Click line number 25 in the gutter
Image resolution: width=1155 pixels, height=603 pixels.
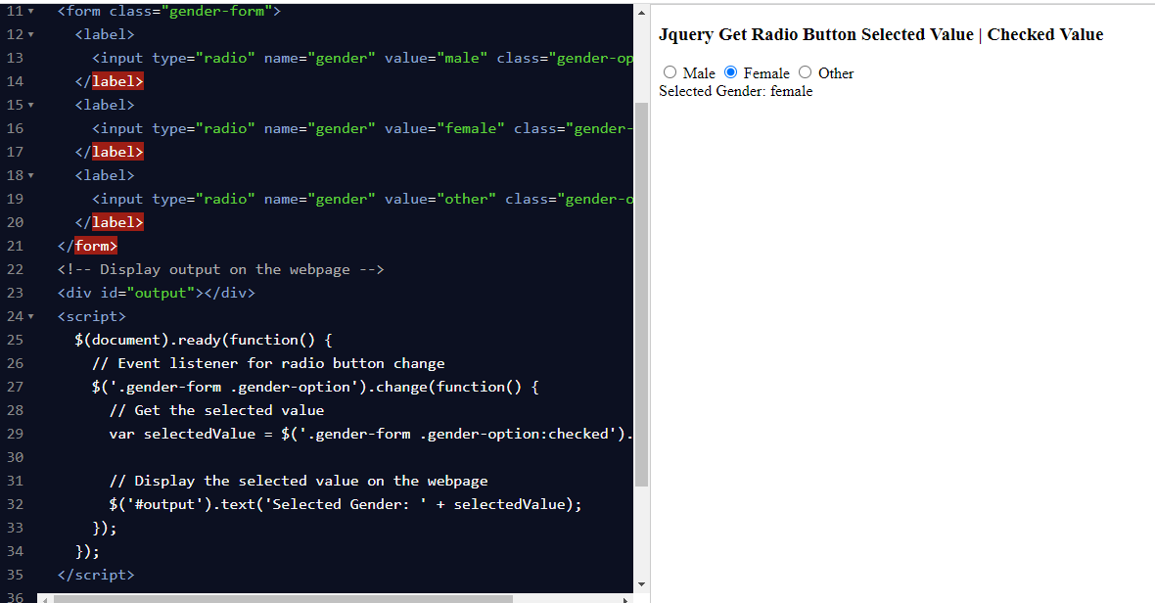tap(15, 340)
